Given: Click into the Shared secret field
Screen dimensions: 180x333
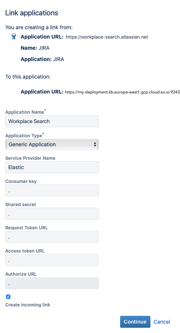Looking at the screenshot, I should coord(52,213).
